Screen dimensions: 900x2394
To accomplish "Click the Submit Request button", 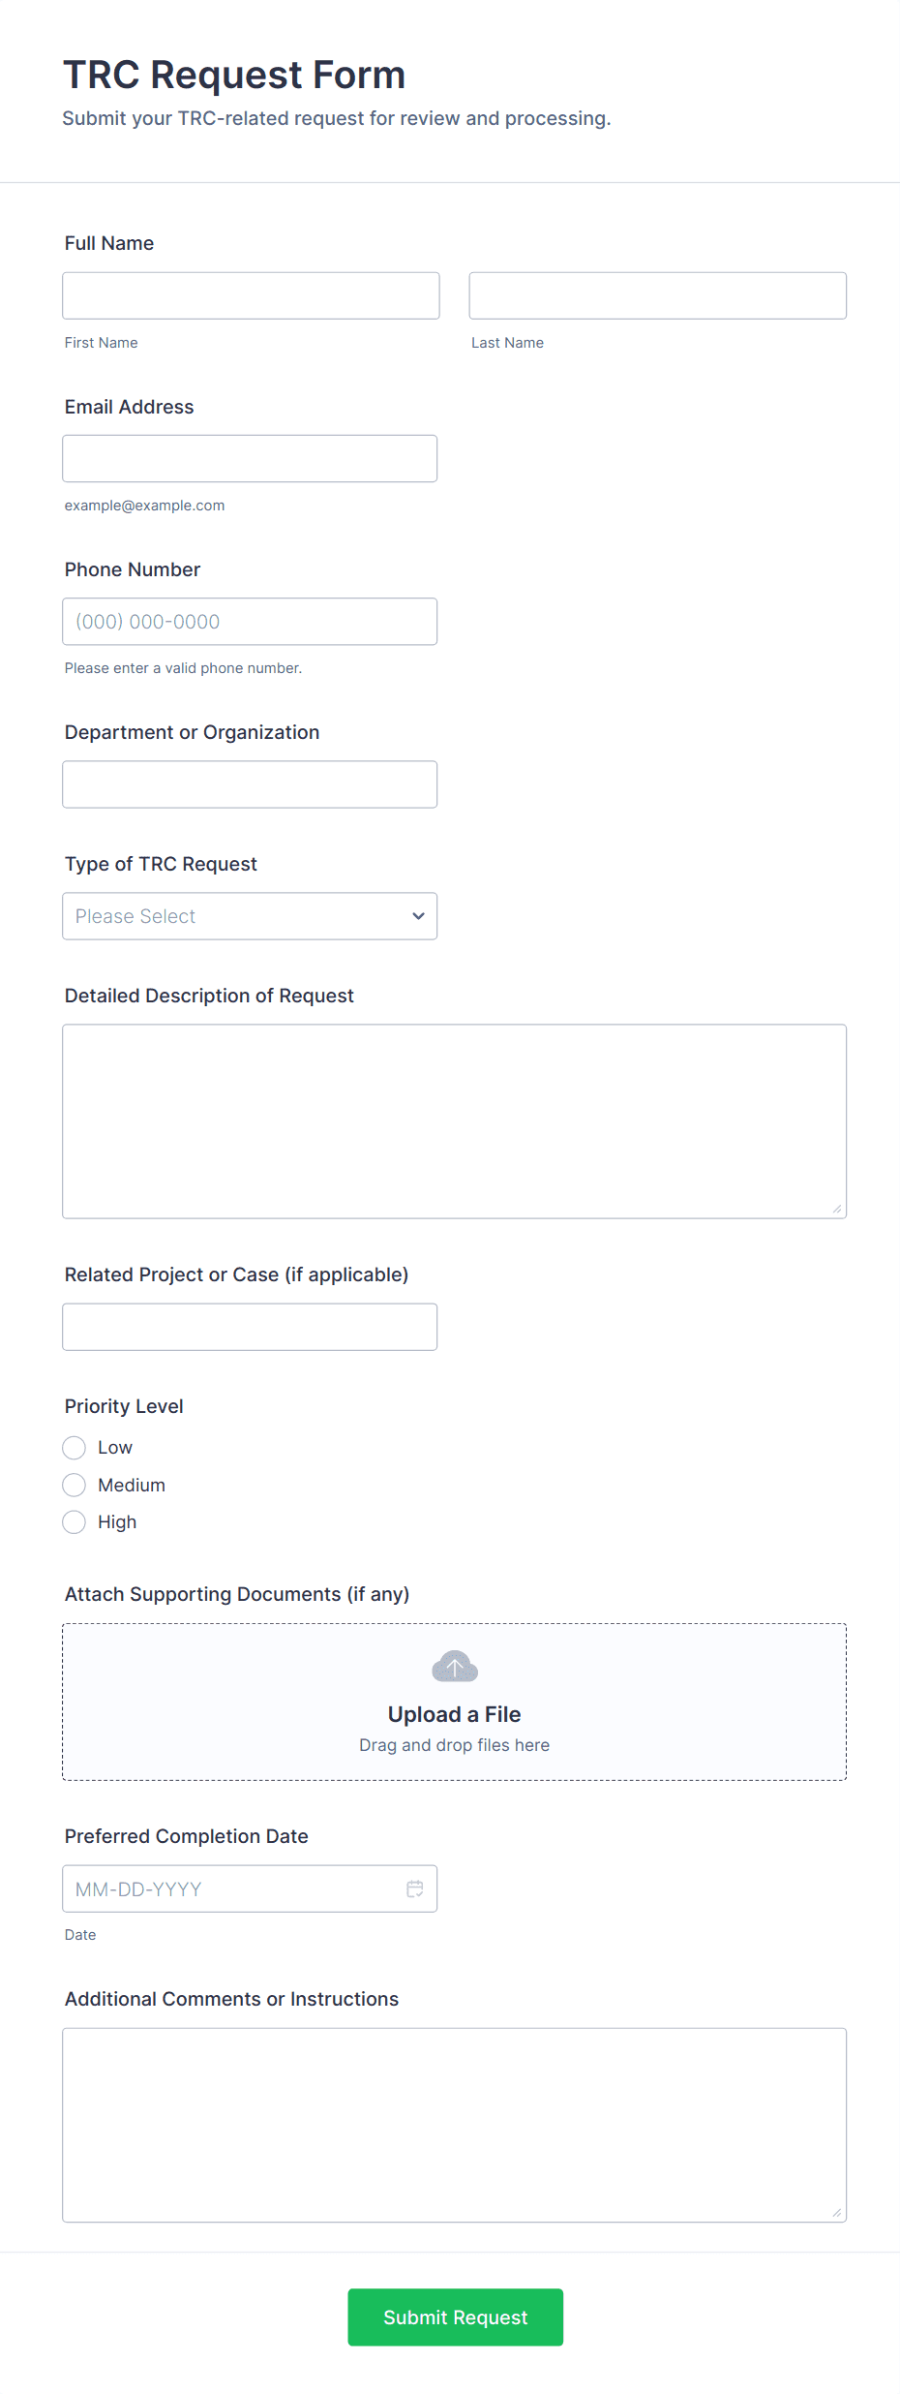I will coord(455,2317).
